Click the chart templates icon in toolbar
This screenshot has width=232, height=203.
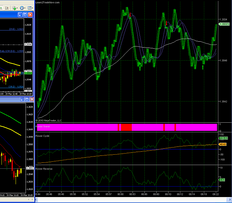(x=29, y=8)
